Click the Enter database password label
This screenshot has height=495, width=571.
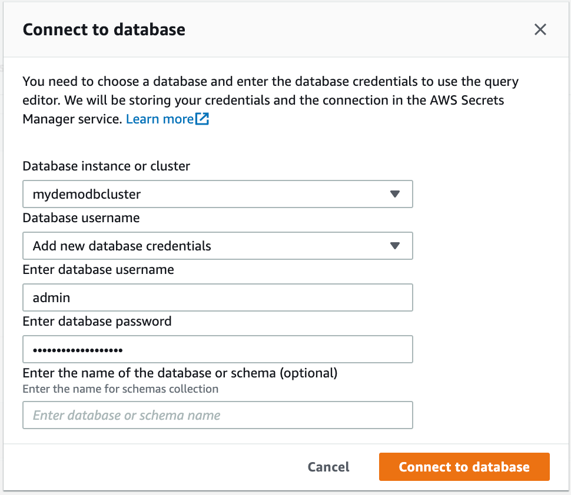pos(97,322)
